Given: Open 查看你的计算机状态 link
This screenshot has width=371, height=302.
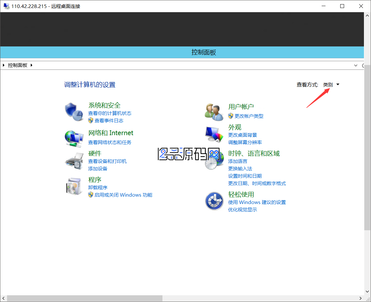Looking at the screenshot, I should pyautogui.click(x=110, y=113).
